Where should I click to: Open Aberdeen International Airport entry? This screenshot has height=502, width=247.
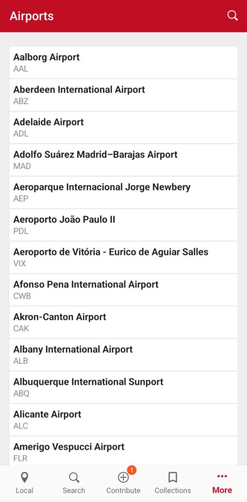coord(123,95)
